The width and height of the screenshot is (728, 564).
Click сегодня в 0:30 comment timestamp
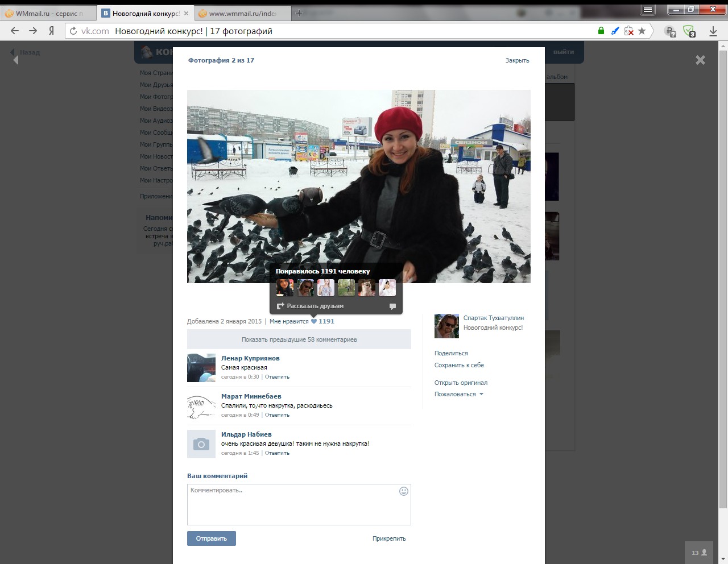[240, 377]
